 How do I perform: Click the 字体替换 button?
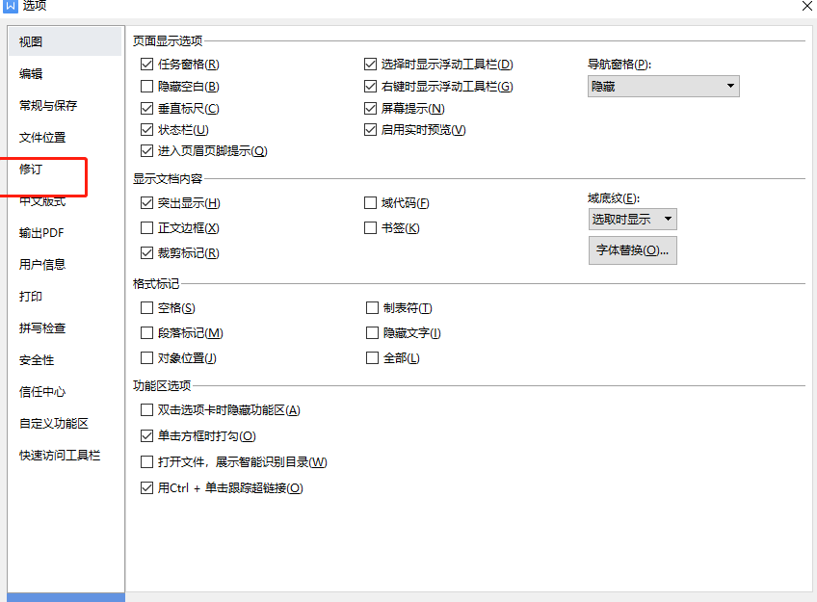632,250
